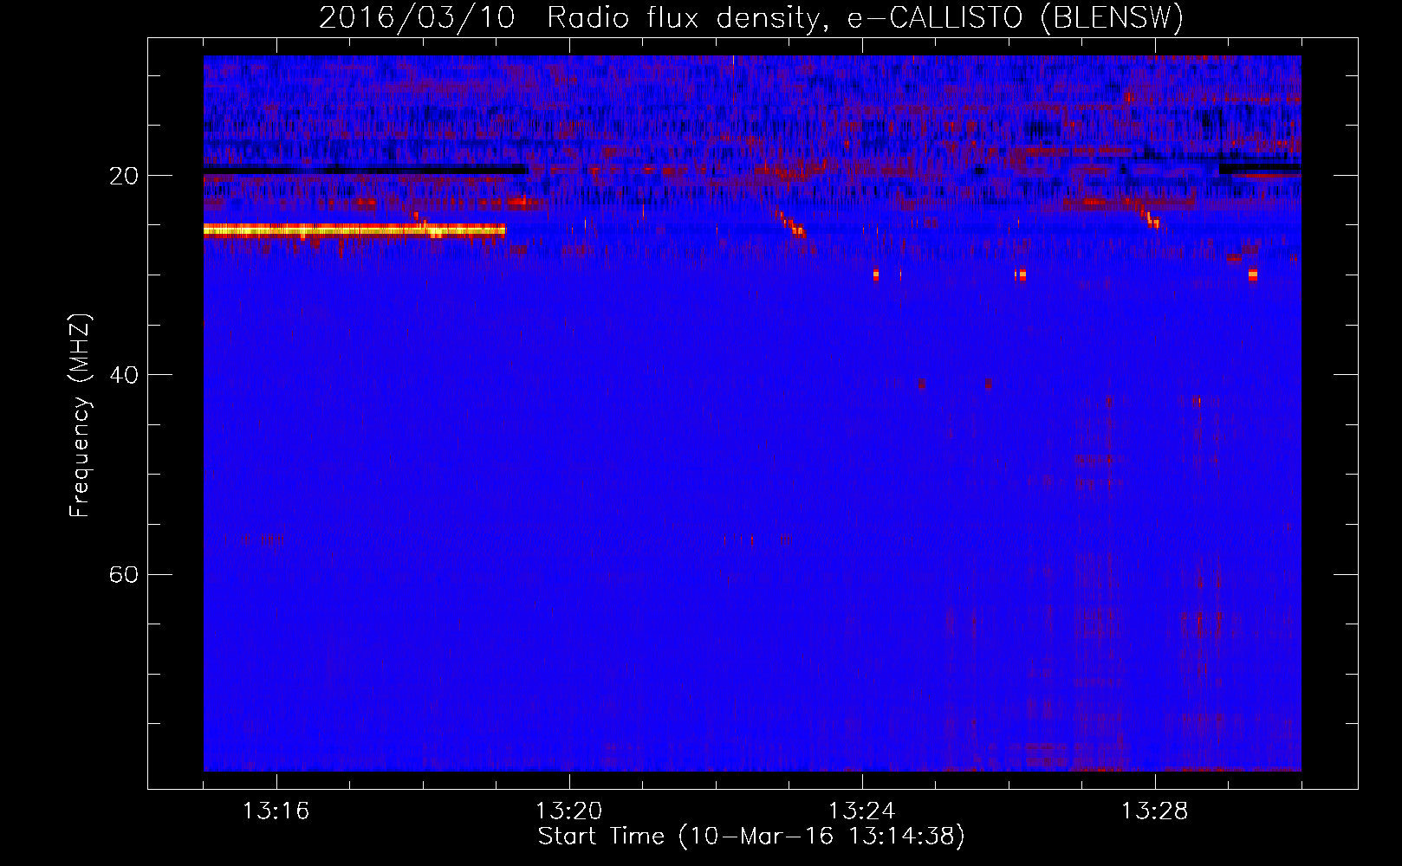The image size is (1402, 866).
Task: Select the black horizontal band at 20 MHz on the left
Action: pyautogui.click(x=366, y=170)
